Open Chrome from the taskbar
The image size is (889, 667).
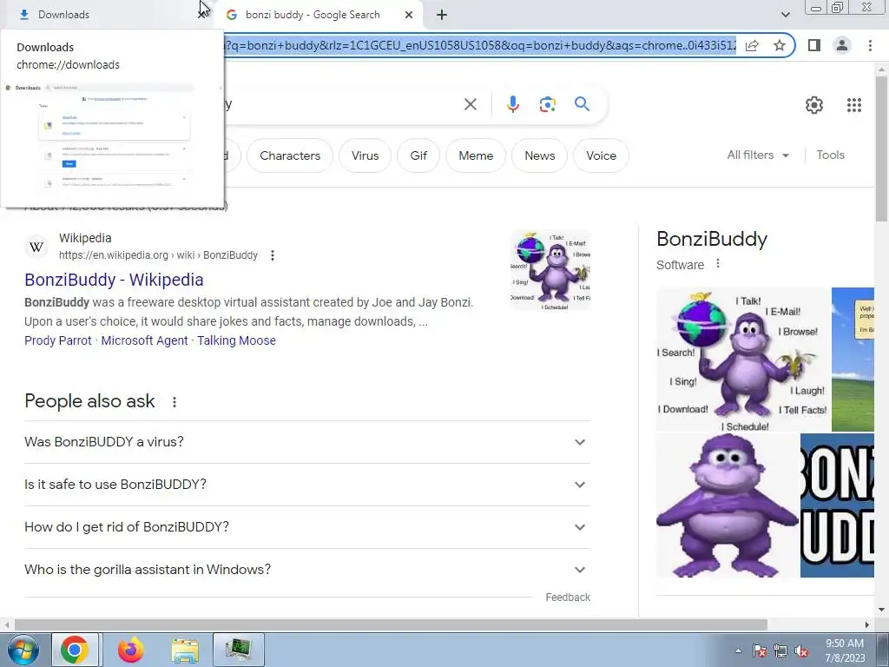coord(75,650)
